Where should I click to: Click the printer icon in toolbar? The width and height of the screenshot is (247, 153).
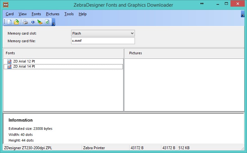(x=25, y=22)
